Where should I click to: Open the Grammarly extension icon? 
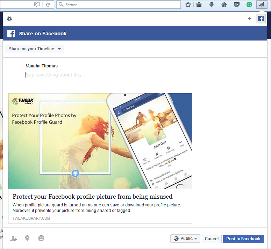tap(249, 5)
